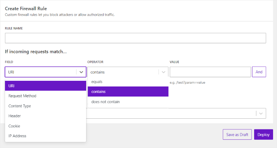Click Save as Draft button
277x148 pixels.
(x=237, y=135)
